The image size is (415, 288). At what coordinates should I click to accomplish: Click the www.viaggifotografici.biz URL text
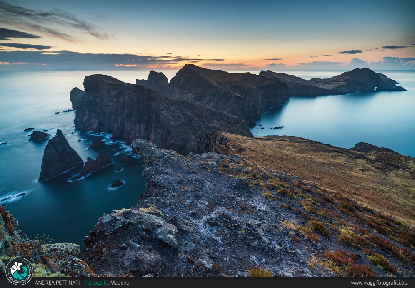point(379,283)
